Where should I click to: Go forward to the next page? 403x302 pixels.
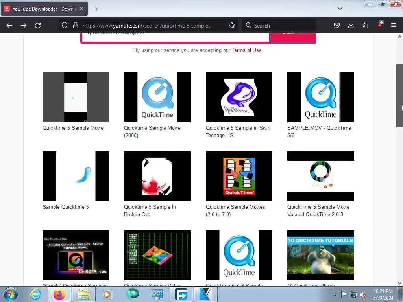pos(24,26)
